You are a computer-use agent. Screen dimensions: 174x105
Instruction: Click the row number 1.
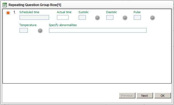click(x=15, y=12)
